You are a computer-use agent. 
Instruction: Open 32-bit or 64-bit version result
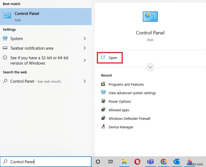pyautogui.click(x=46, y=61)
